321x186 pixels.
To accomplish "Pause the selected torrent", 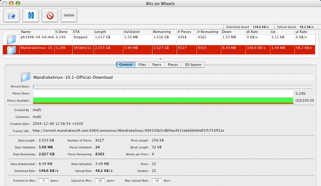I will 31,15.
